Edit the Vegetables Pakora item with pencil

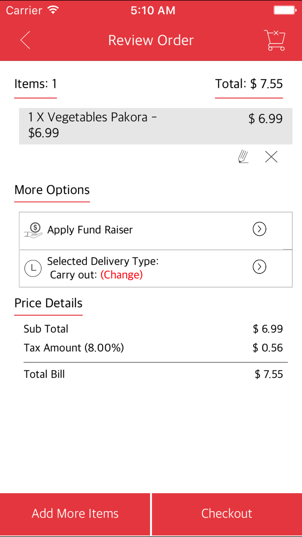coord(243,157)
